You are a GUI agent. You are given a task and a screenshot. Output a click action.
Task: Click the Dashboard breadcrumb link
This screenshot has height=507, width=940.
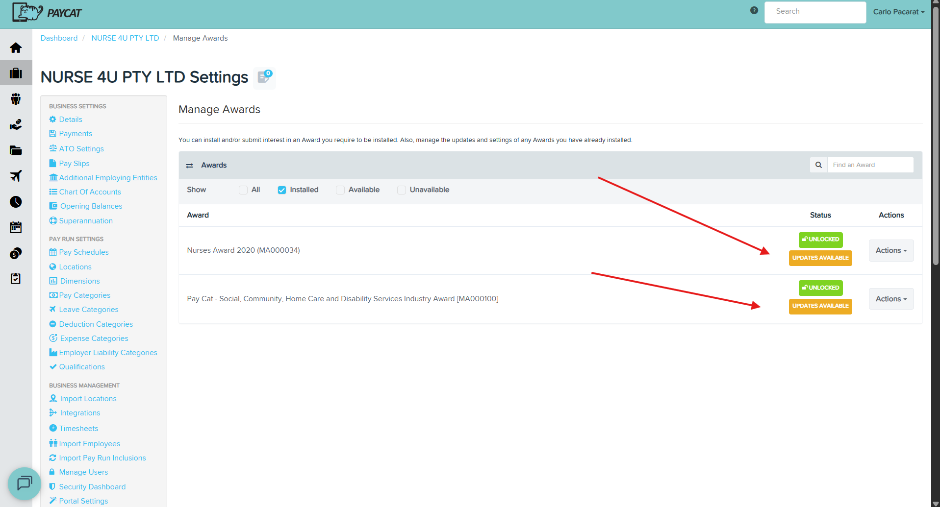point(59,38)
